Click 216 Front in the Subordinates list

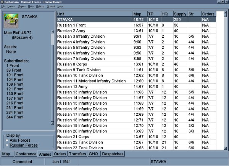point(15,103)
